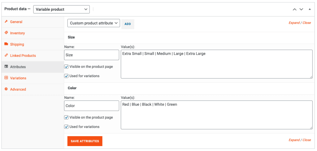317x151 pixels.
Task: Collapse Product data panel triangle toggle
Action: (310, 9)
